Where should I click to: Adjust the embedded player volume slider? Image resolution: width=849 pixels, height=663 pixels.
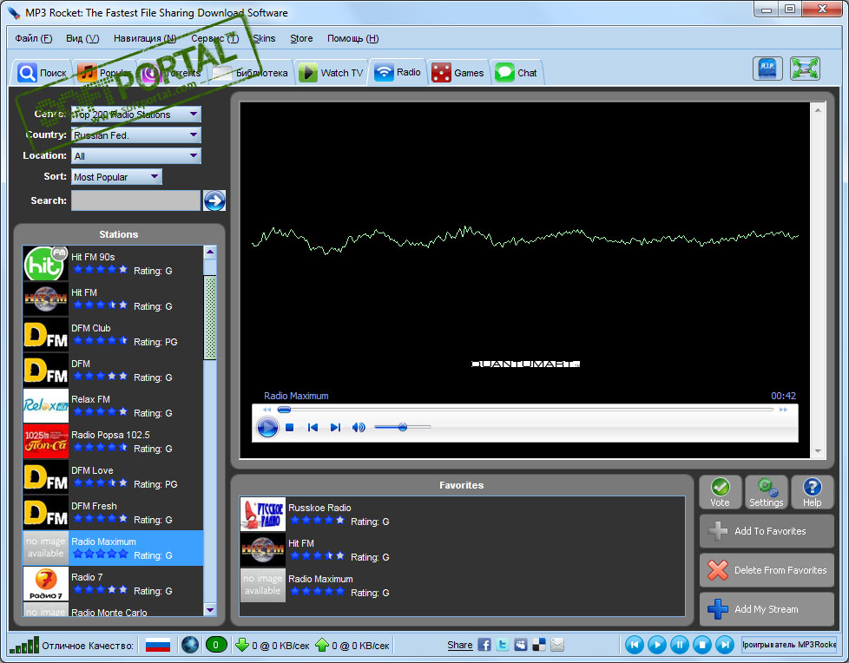pyautogui.click(x=402, y=427)
